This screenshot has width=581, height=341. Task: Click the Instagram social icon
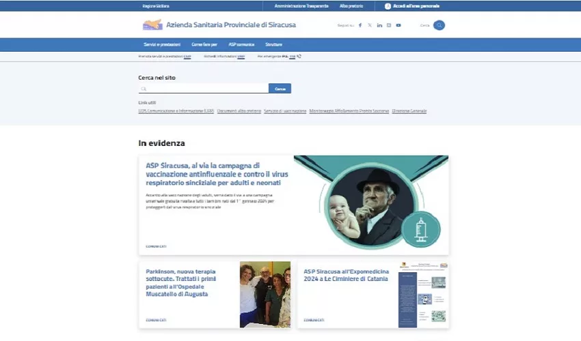(x=389, y=25)
